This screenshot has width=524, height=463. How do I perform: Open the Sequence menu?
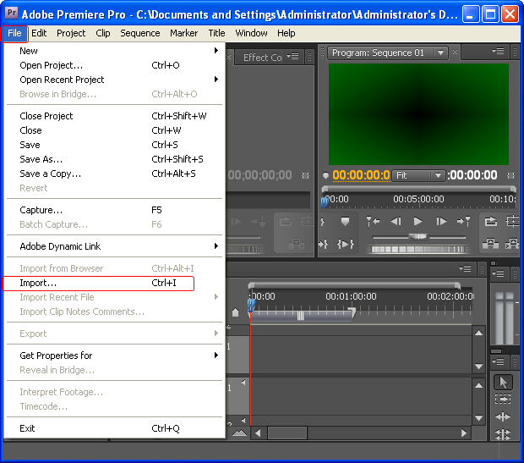pyautogui.click(x=140, y=33)
